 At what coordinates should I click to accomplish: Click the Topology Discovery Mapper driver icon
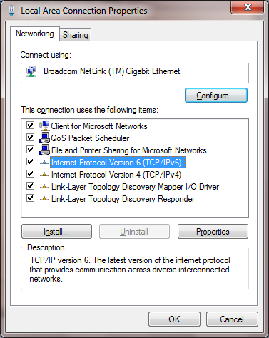[x=44, y=187]
